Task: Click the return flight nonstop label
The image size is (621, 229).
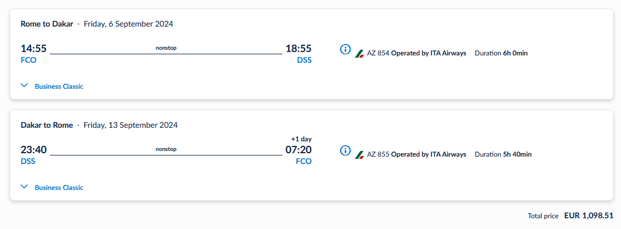Action: [166, 149]
